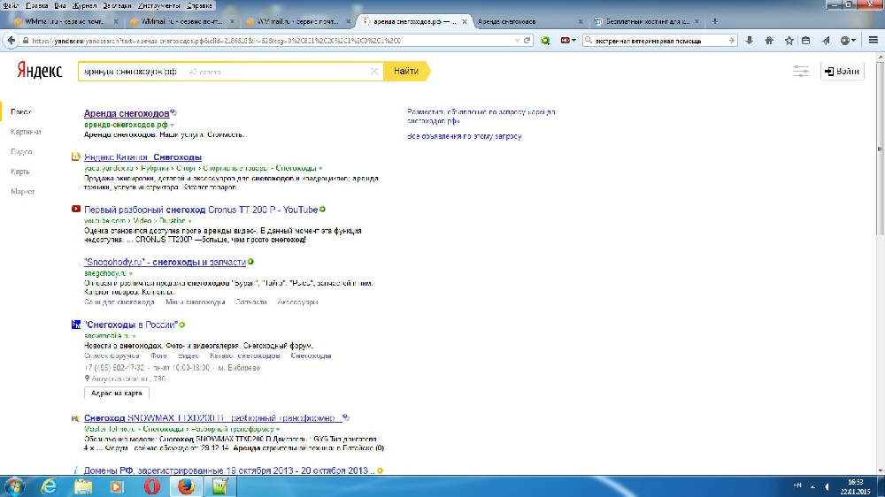Open 'Разместить объявление по запросу' link
The height and width of the screenshot is (497, 885).
481,116
